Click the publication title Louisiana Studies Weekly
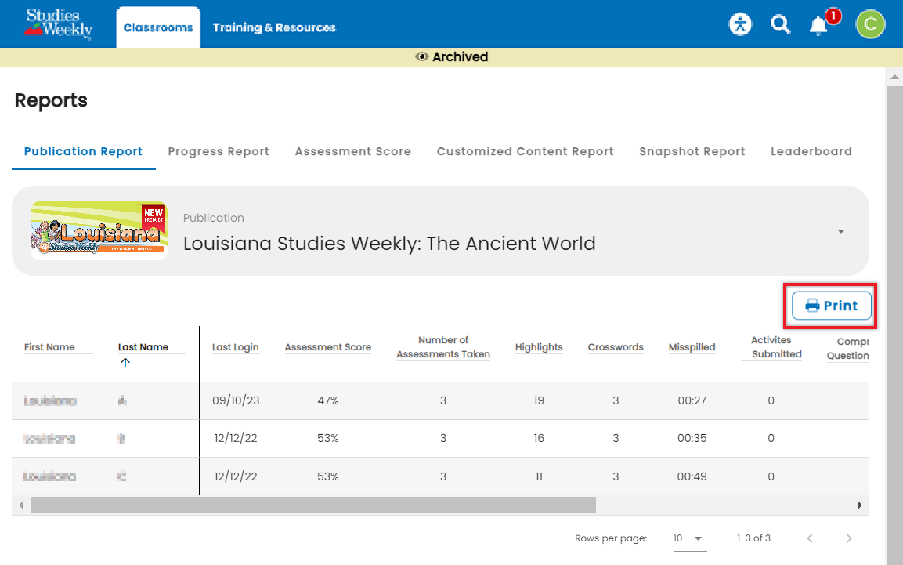The image size is (903, 565). click(x=389, y=244)
